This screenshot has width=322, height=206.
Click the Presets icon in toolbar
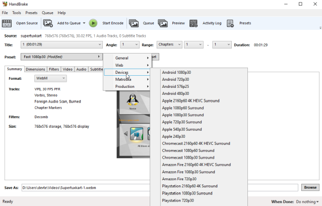coord(230,23)
